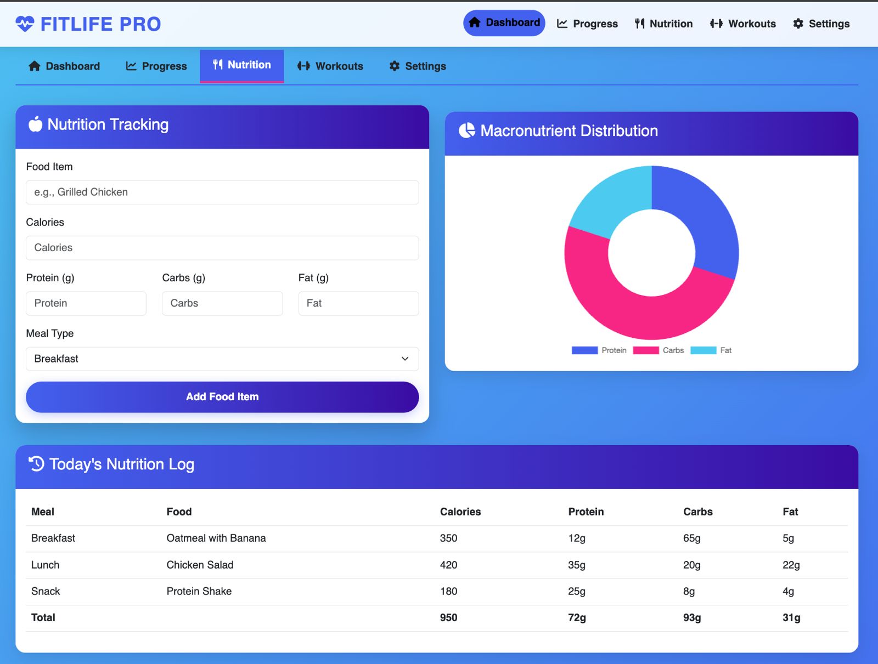This screenshot has width=878, height=664.
Task: Open Settings in the top navigation
Action: click(821, 24)
